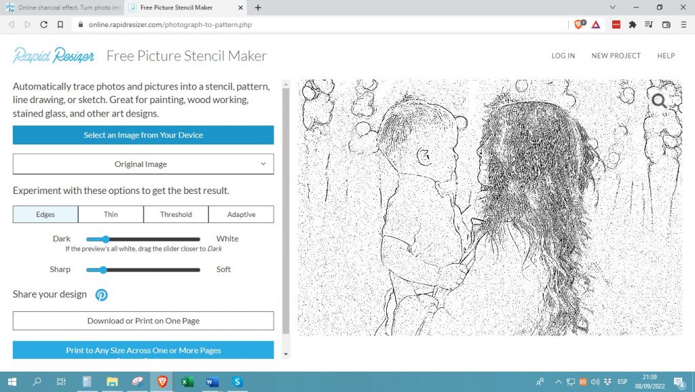Click the Rapid Resizer logo
Image resolution: width=695 pixels, height=392 pixels.
pos(54,56)
